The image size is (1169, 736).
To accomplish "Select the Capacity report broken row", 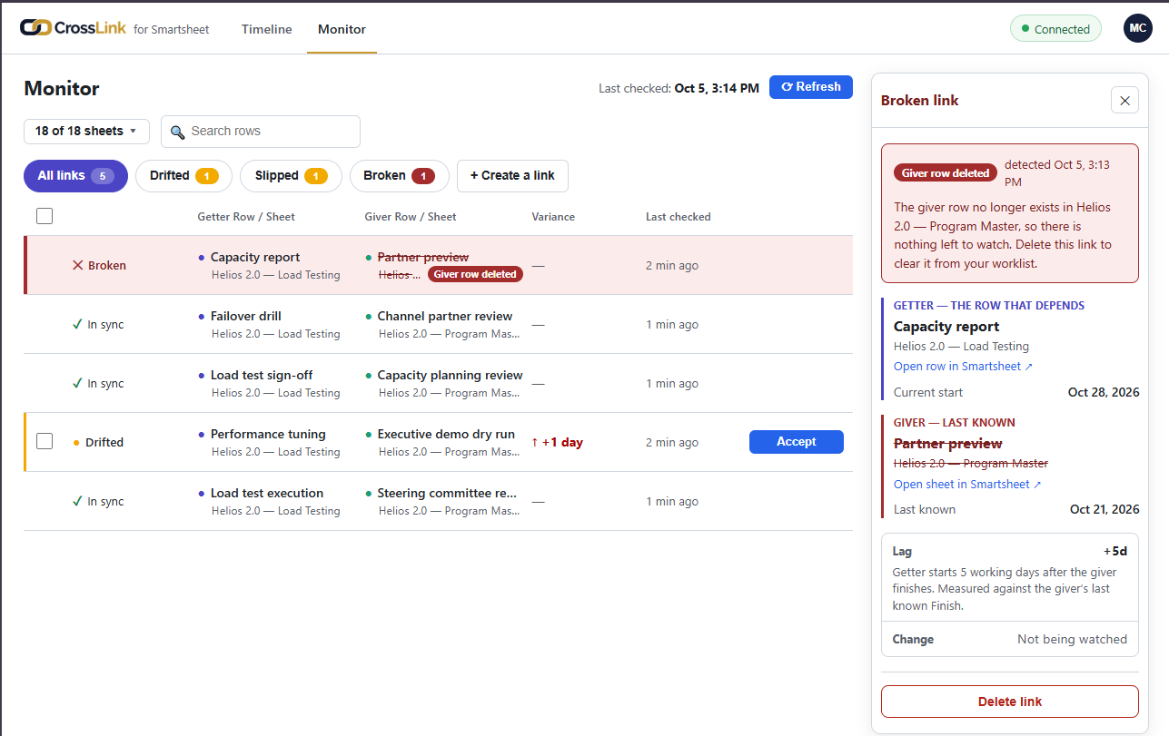I will (x=438, y=265).
